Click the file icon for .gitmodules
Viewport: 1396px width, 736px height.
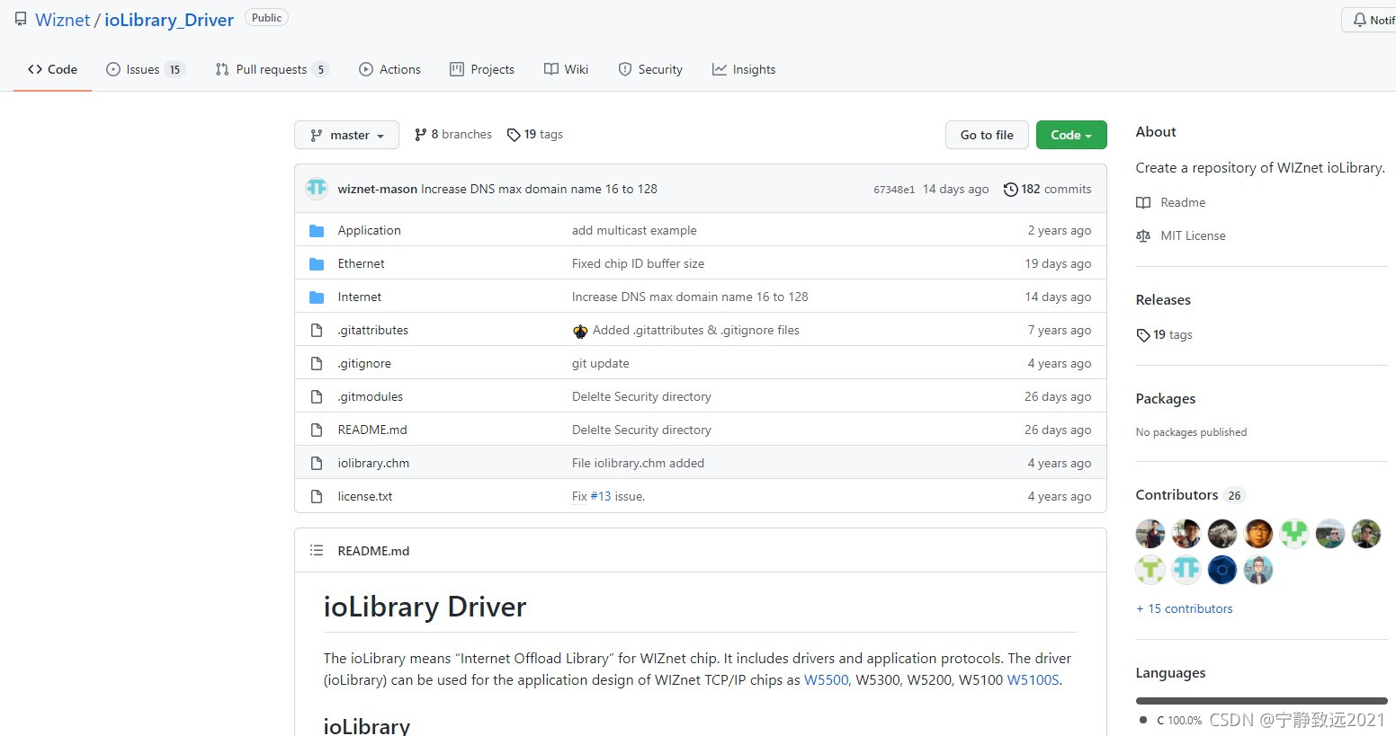(x=317, y=397)
